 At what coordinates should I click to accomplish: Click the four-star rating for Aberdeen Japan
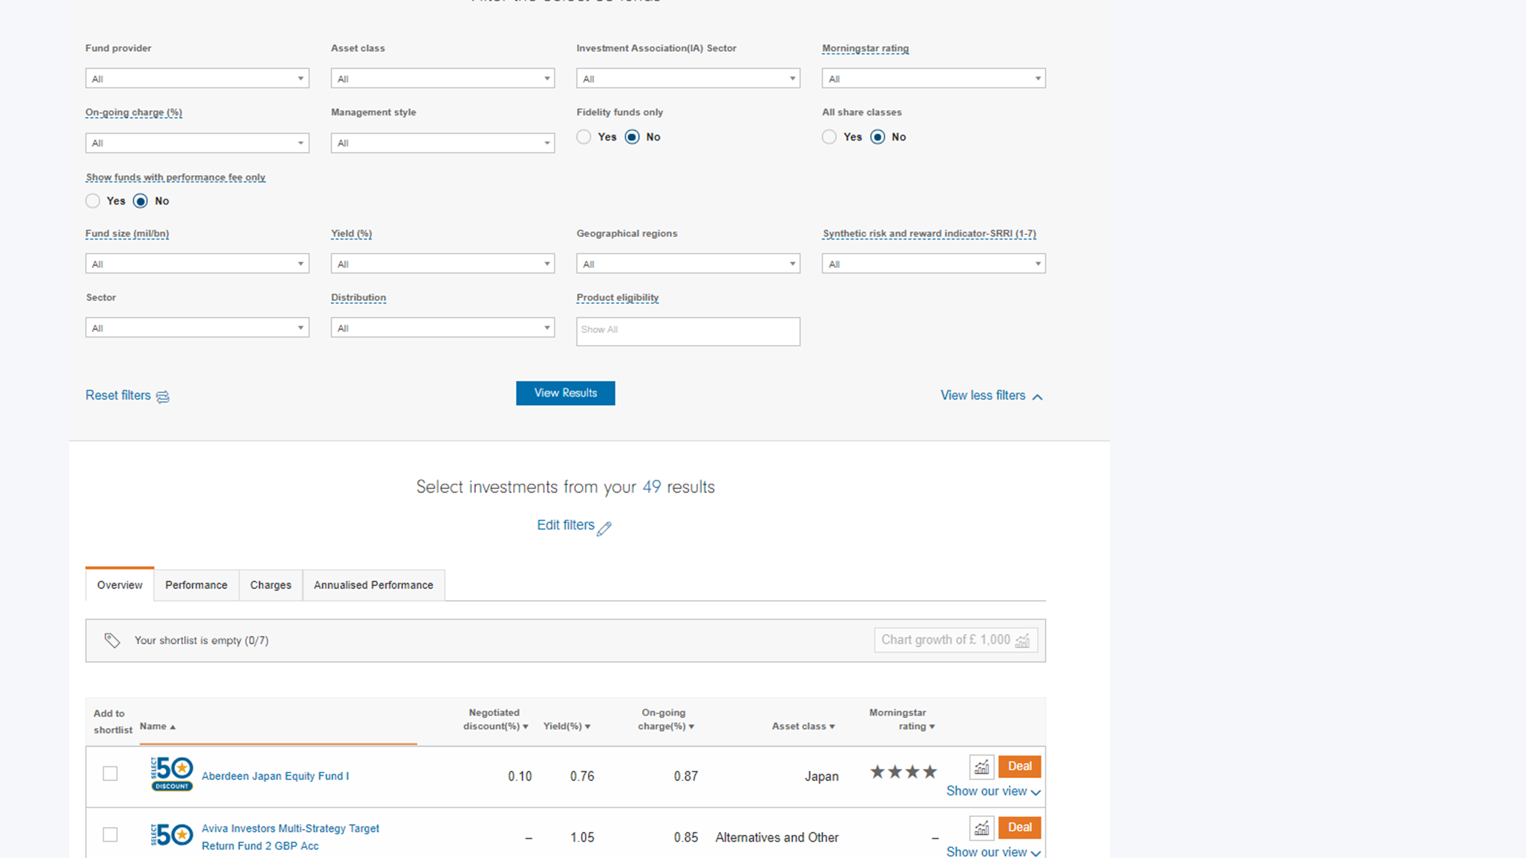pyautogui.click(x=904, y=773)
